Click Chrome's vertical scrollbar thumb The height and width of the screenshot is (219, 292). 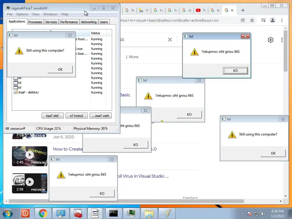(285, 51)
